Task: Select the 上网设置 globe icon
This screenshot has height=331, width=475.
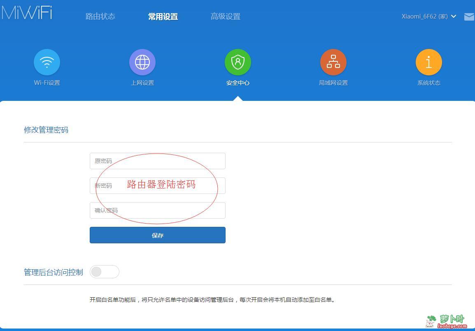Action: 142,62
